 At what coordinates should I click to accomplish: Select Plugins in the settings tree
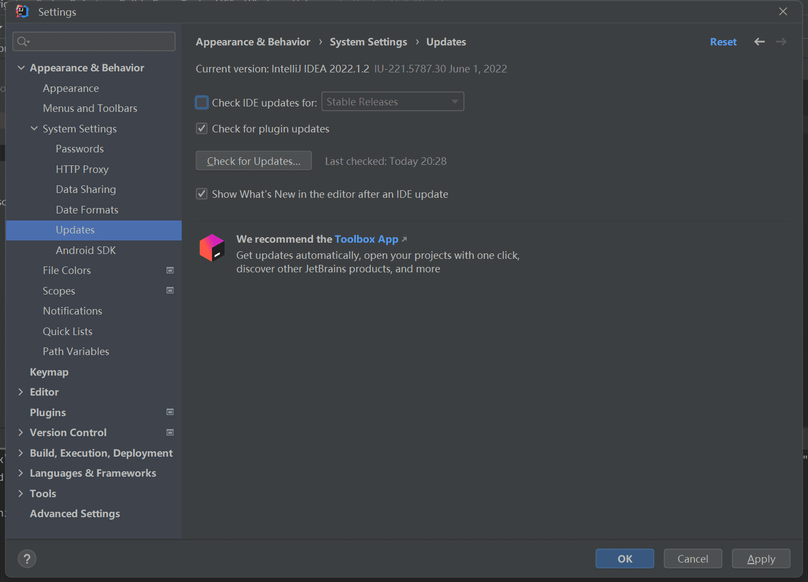pyautogui.click(x=48, y=412)
